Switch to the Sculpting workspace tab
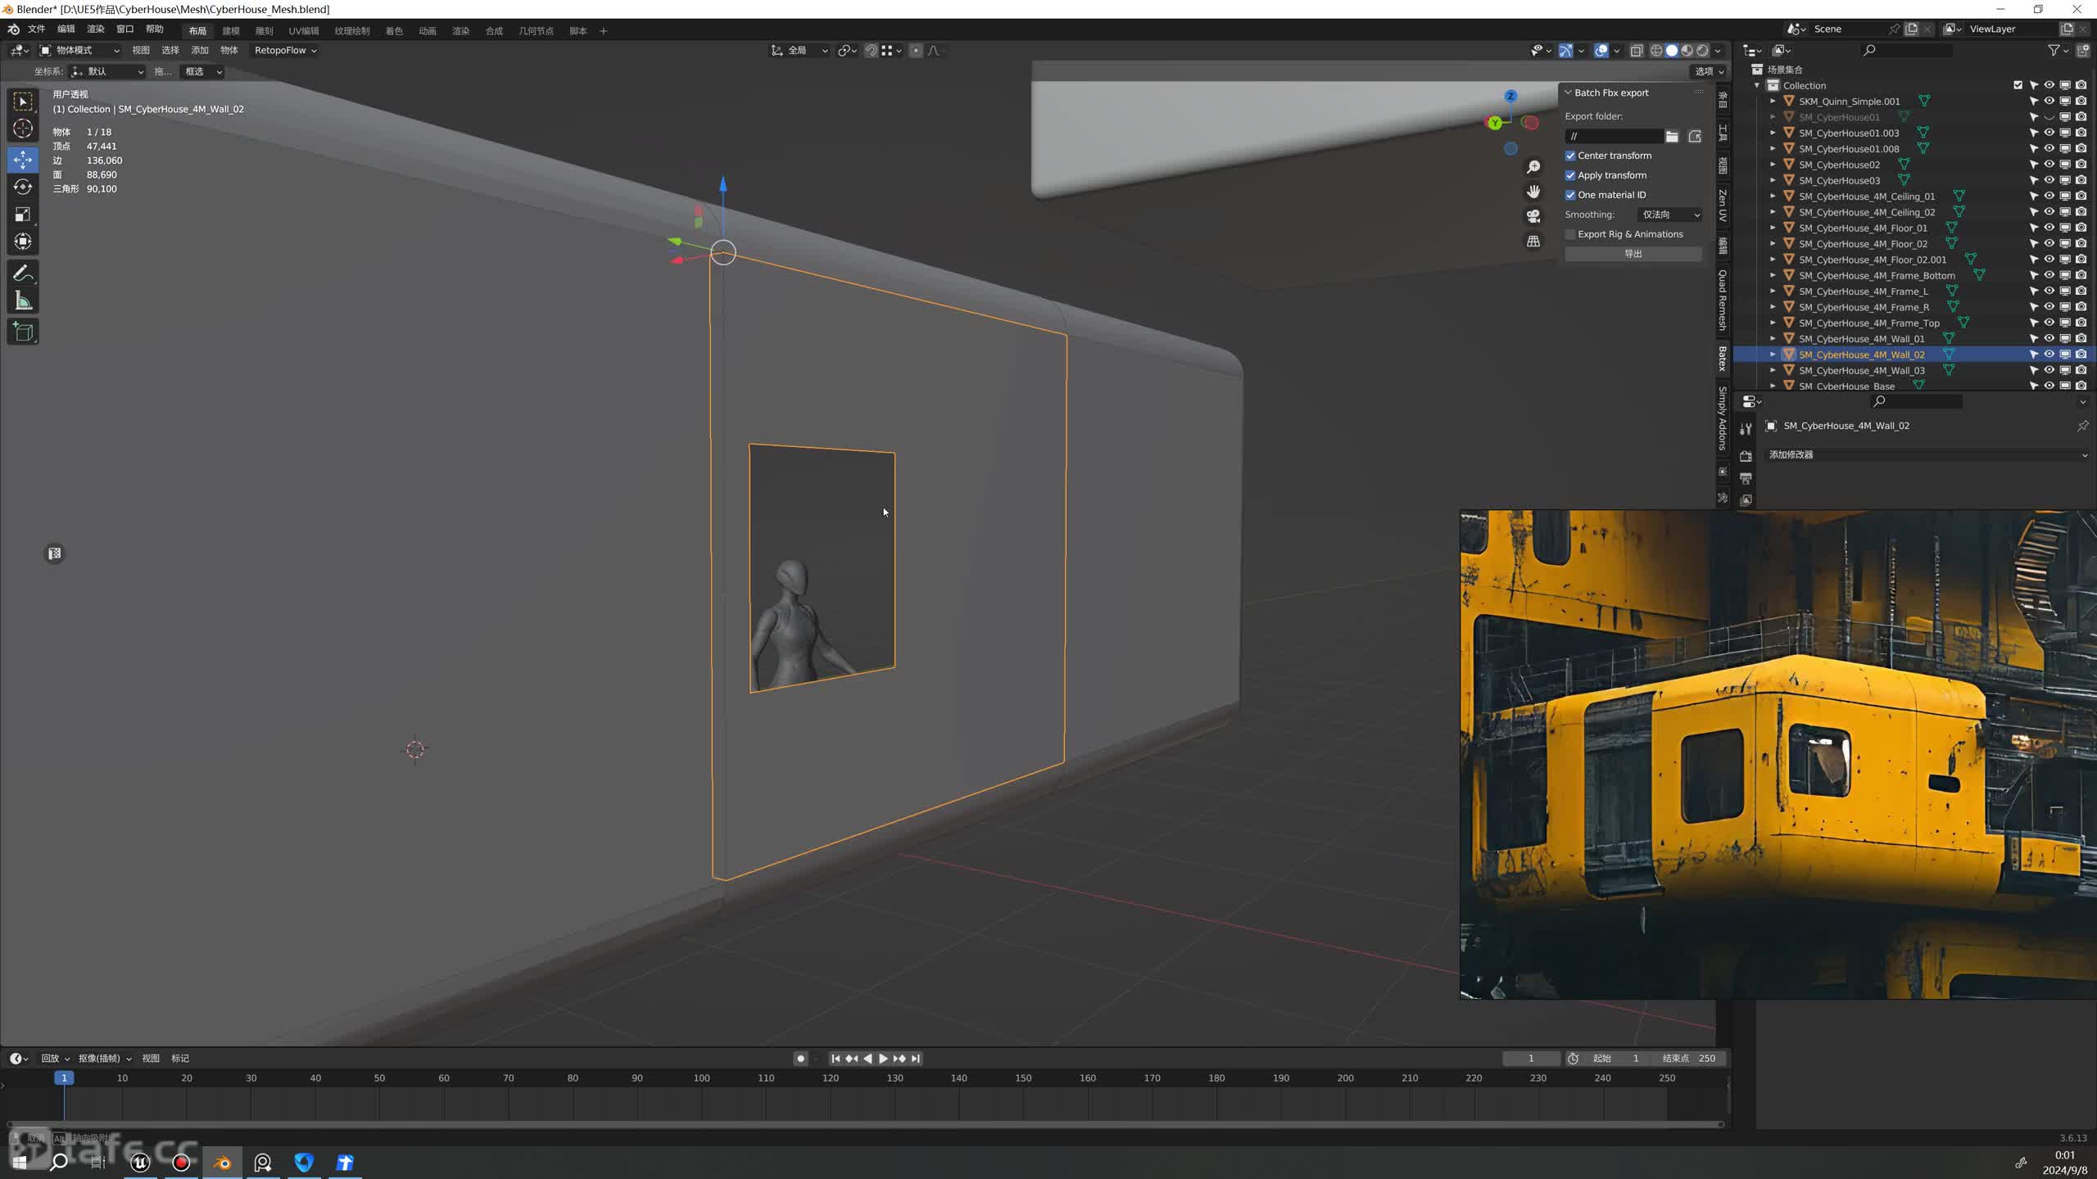Viewport: 2097px width, 1179px height. [264, 31]
